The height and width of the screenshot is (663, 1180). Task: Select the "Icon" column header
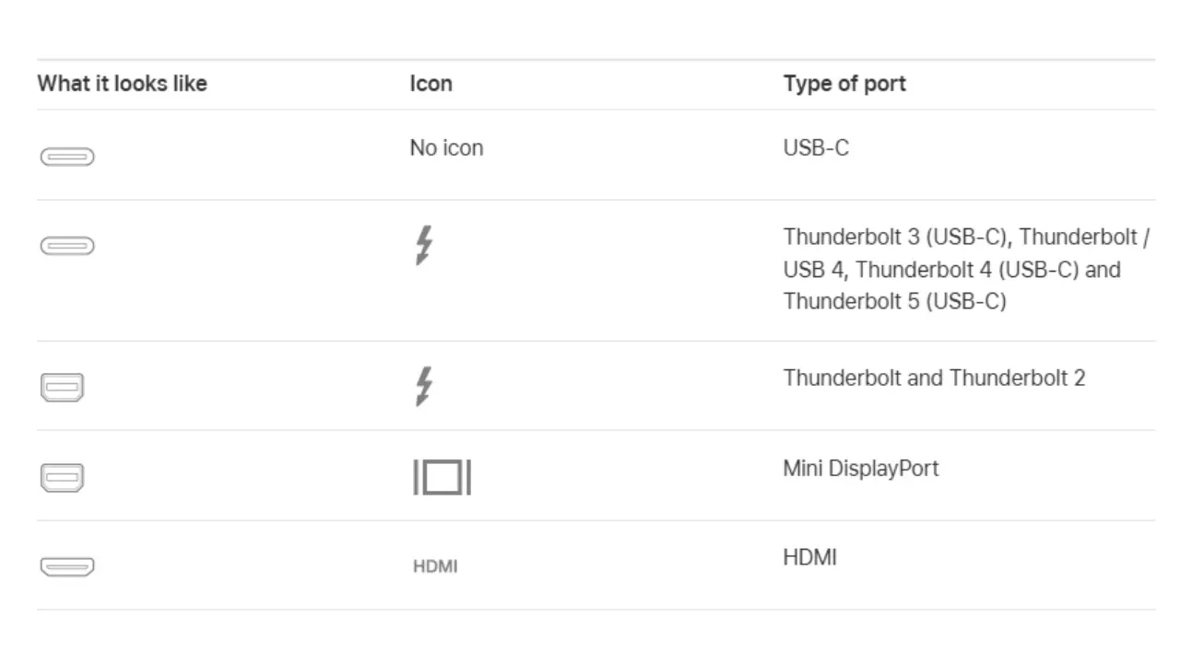point(431,84)
